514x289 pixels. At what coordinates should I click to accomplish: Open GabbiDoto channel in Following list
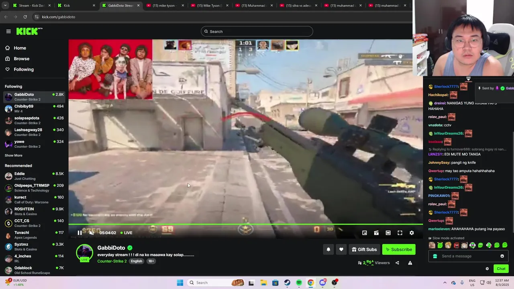tap(34, 97)
